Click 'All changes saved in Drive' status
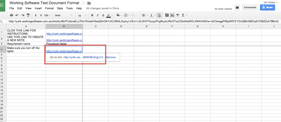Image resolution: width=281 pixels, height=122 pixels. coord(103,8)
